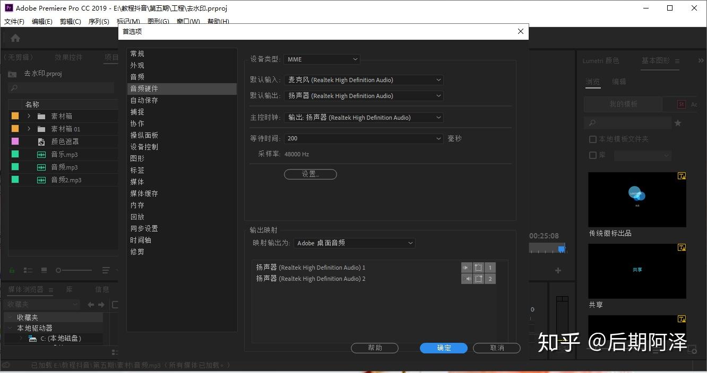Screen dimensions: 707x373
Task: Open the 默认输出 扬声器 dropdown
Action: (x=364, y=96)
